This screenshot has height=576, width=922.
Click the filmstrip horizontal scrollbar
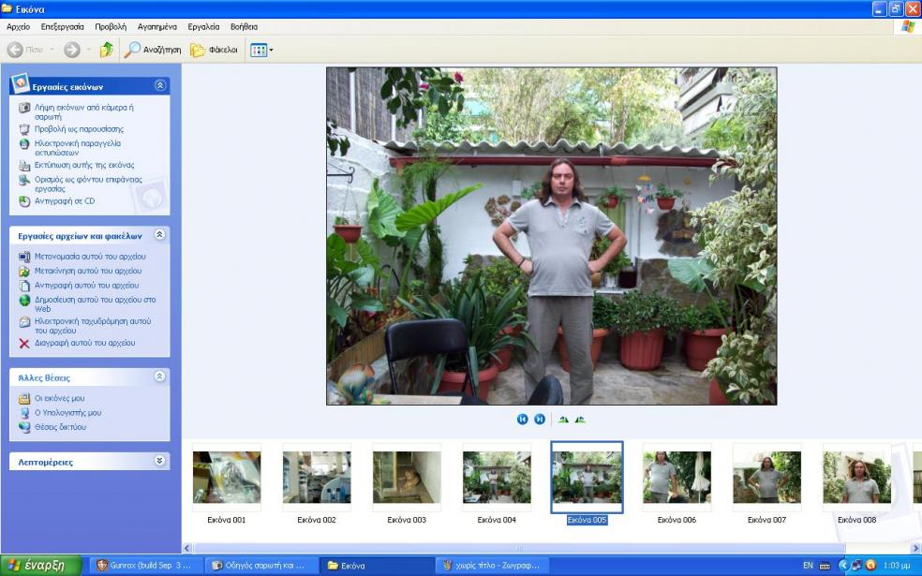(x=515, y=548)
